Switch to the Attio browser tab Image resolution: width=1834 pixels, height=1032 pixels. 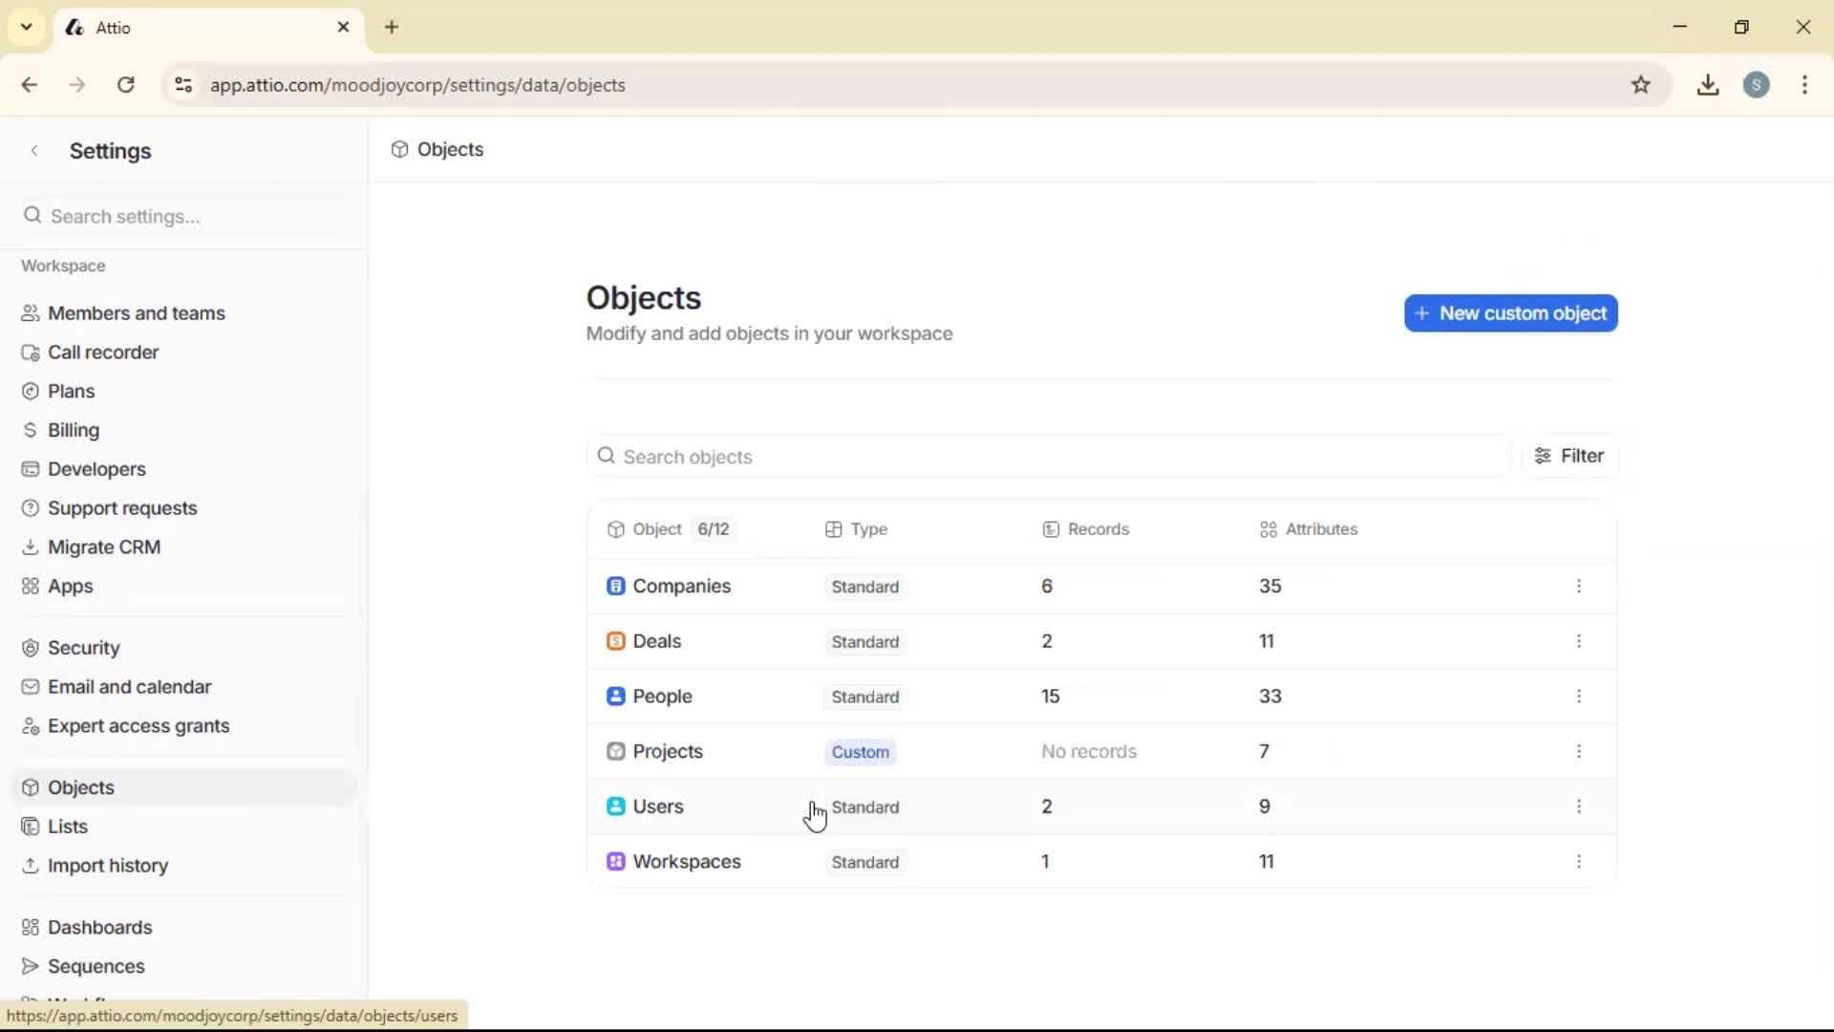pos(172,27)
